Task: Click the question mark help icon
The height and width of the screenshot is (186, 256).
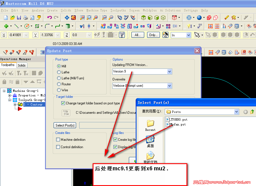Action: click(x=122, y=35)
